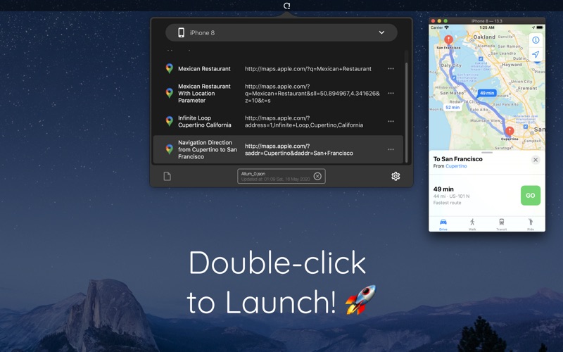Click the document file icon at bottom left
This screenshot has height=352, width=563.
click(x=167, y=177)
